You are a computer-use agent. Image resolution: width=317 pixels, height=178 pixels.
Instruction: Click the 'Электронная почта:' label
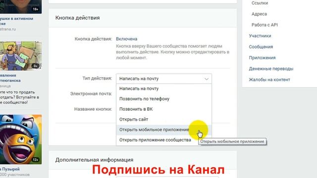[91, 93]
